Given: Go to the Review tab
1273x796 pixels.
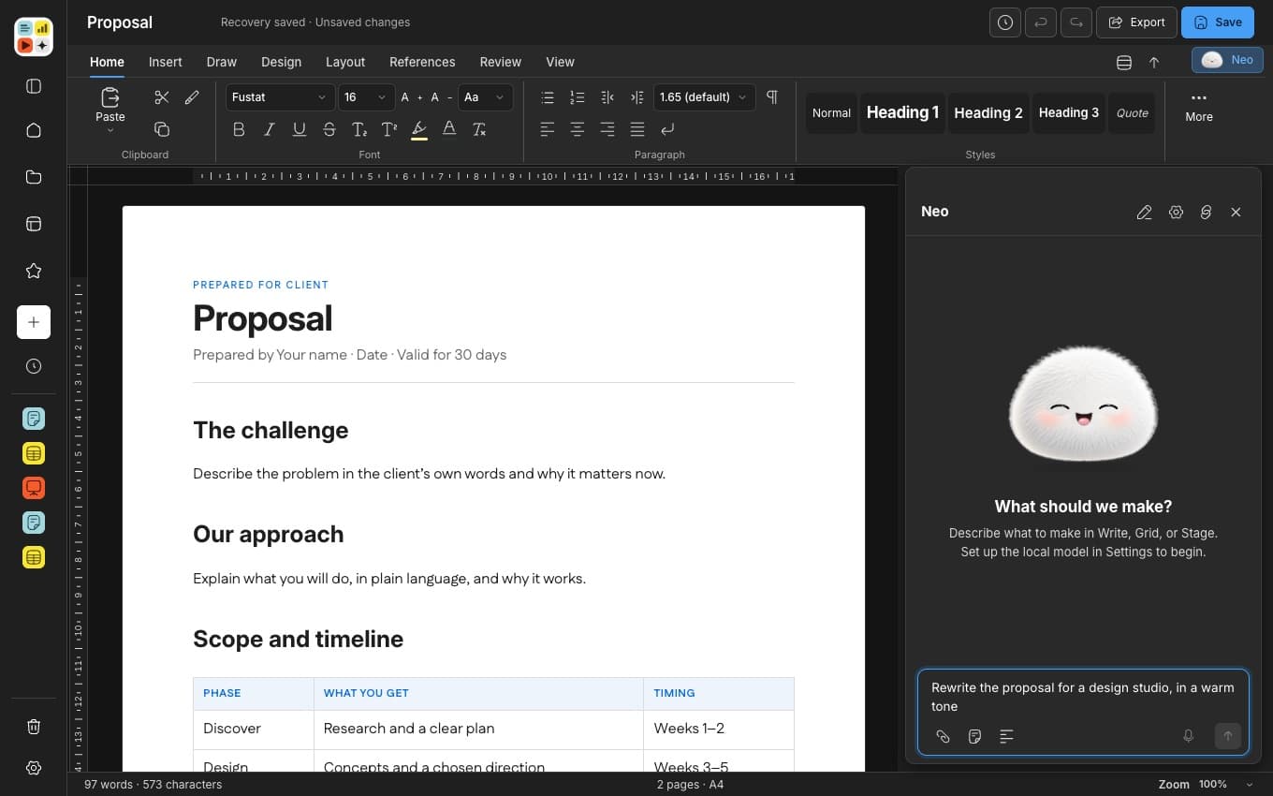Looking at the screenshot, I should 501,62.
